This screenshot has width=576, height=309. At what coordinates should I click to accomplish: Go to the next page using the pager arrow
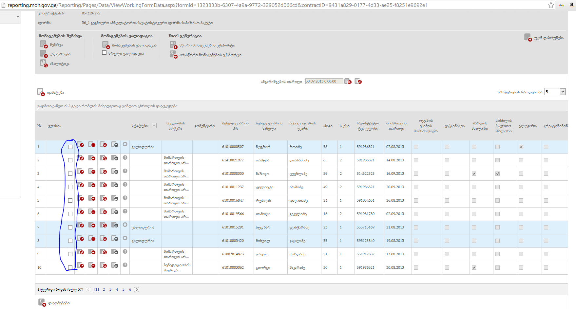[x=137, y=290]
